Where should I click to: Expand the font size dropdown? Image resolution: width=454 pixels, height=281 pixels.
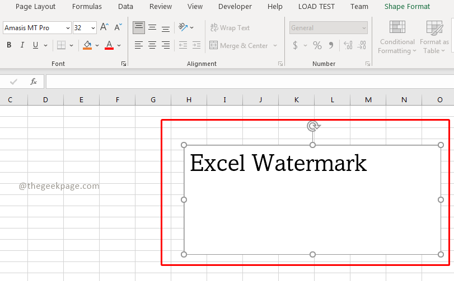(x=93, y=28)
